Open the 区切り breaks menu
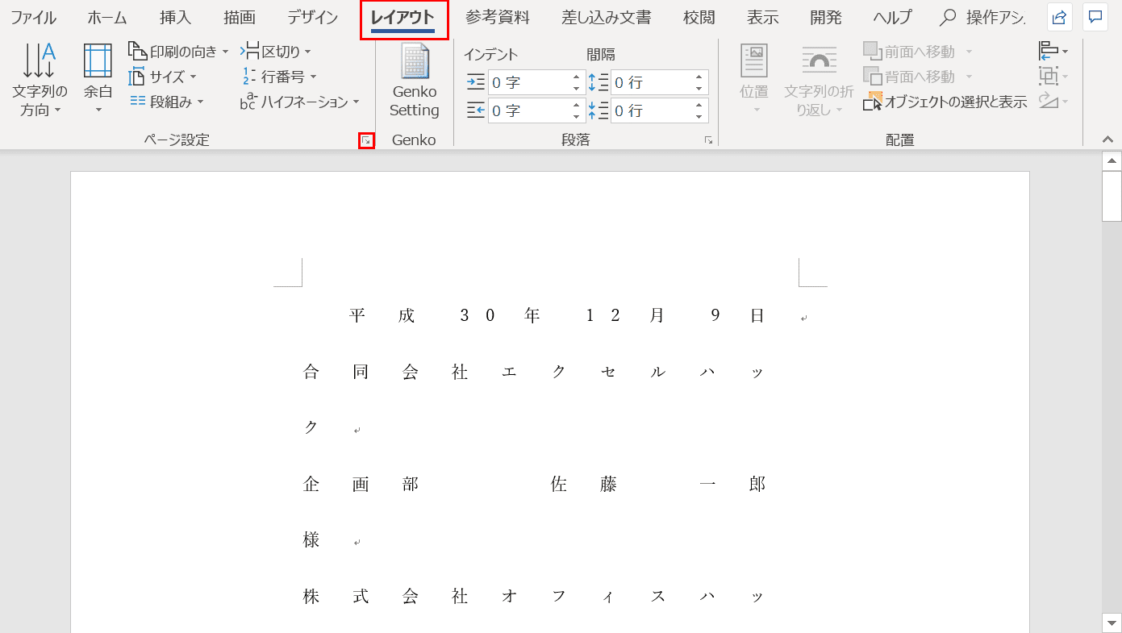The image size is (1122, 633). [276, 52]
